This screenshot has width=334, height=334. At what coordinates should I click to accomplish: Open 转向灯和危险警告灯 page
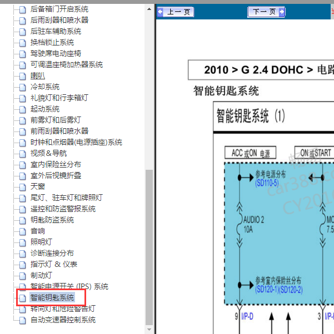63,308
